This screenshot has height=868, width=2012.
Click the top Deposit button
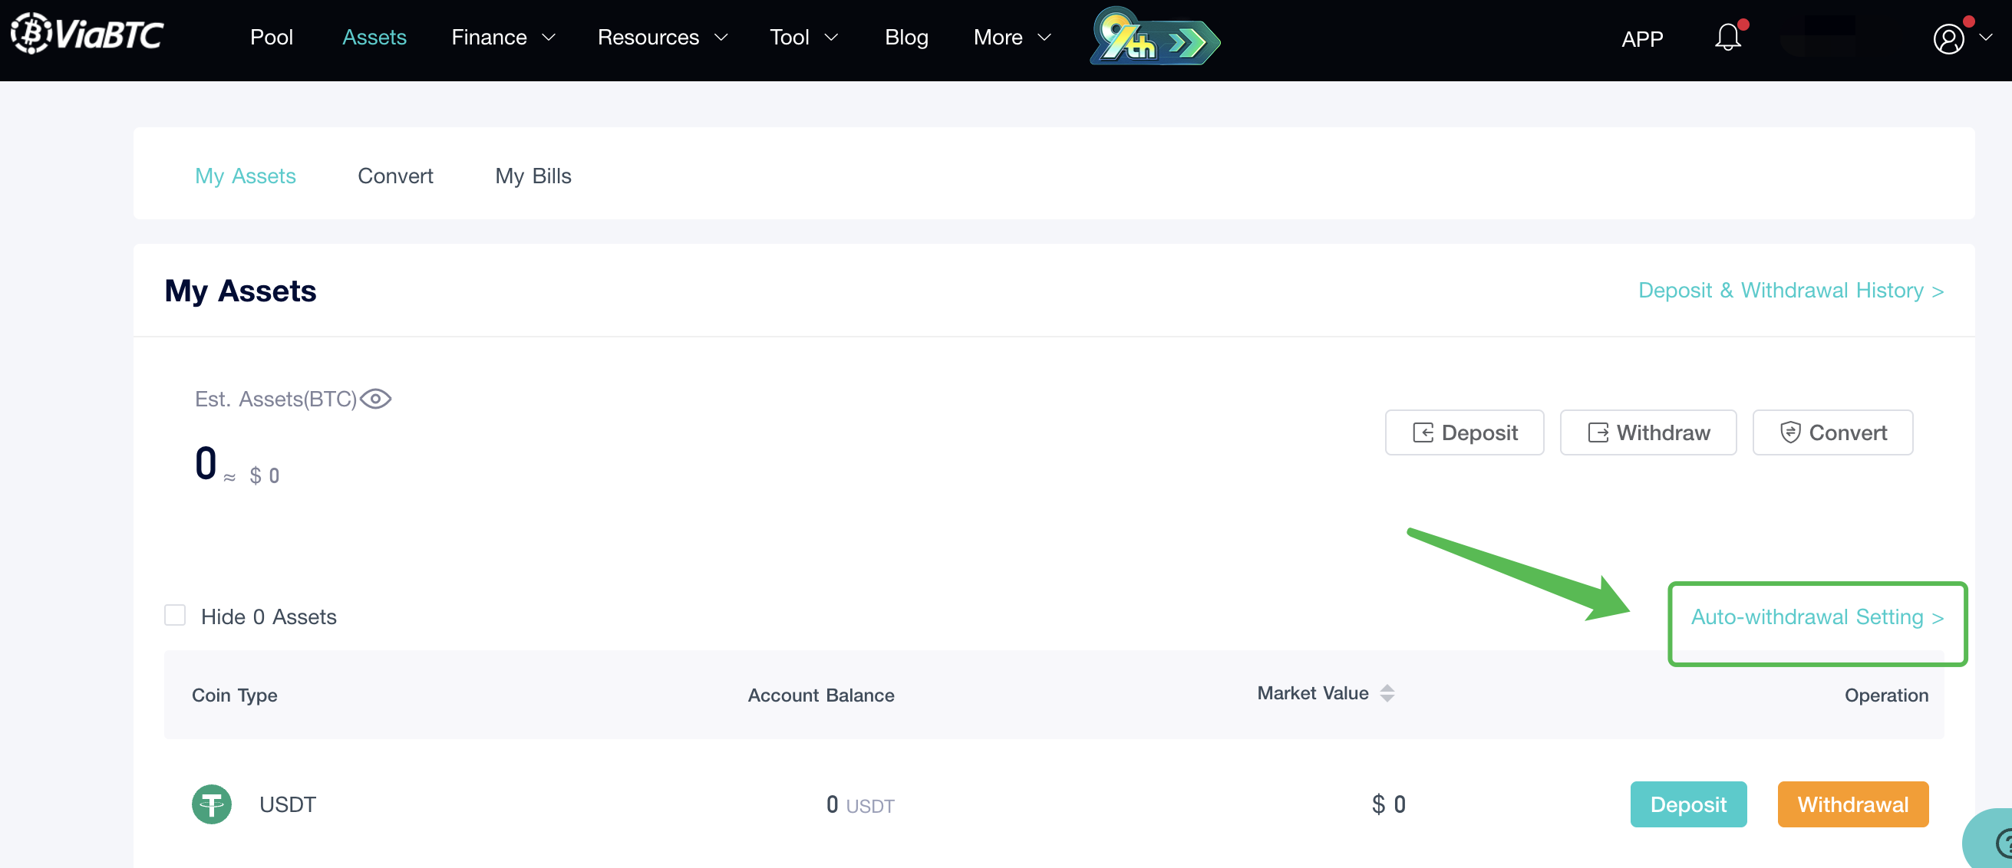(1464, 432)
